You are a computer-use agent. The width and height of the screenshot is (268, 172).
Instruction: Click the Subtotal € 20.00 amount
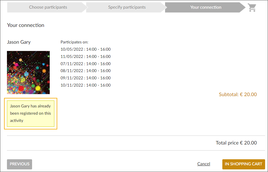point(238,94)
